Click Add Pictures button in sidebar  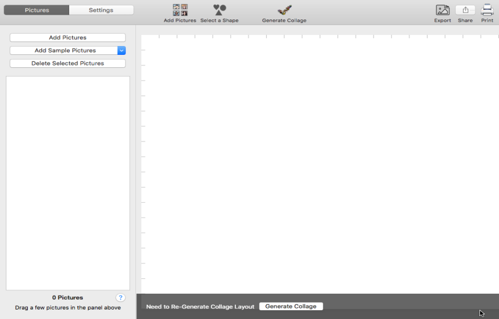click(67, 38)
